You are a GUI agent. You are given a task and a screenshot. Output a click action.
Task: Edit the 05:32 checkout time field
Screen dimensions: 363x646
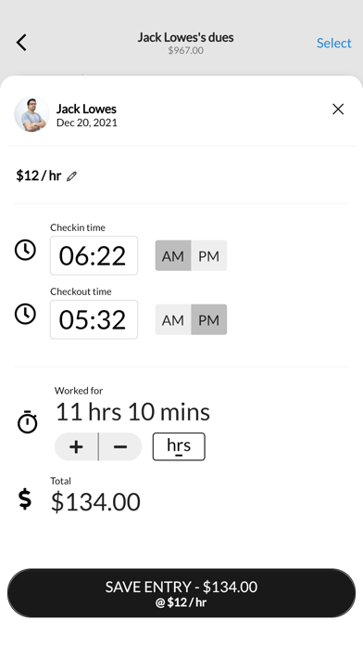point(94,319)
